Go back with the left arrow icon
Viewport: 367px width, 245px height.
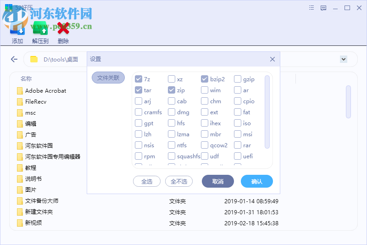14,59
